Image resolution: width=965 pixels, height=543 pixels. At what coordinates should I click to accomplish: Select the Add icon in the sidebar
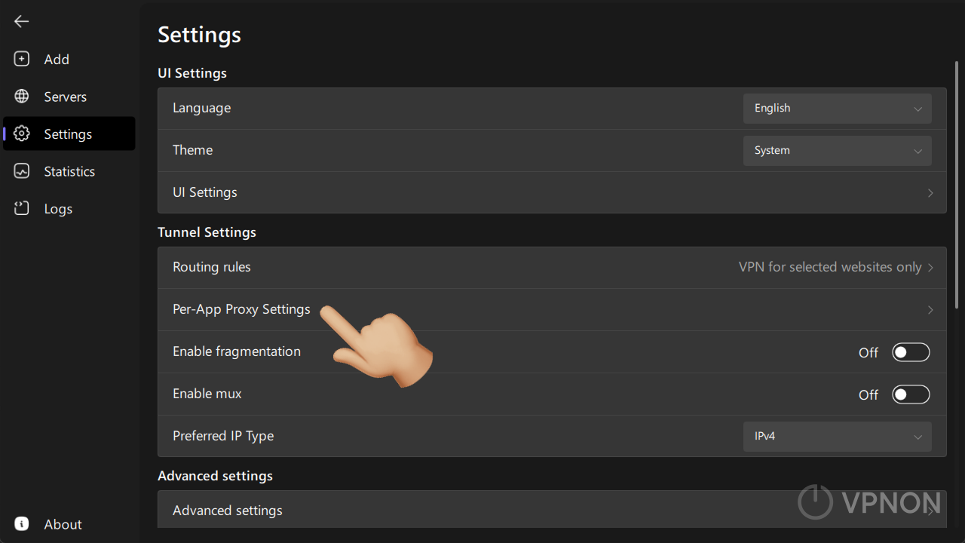[x=21, y=59]
